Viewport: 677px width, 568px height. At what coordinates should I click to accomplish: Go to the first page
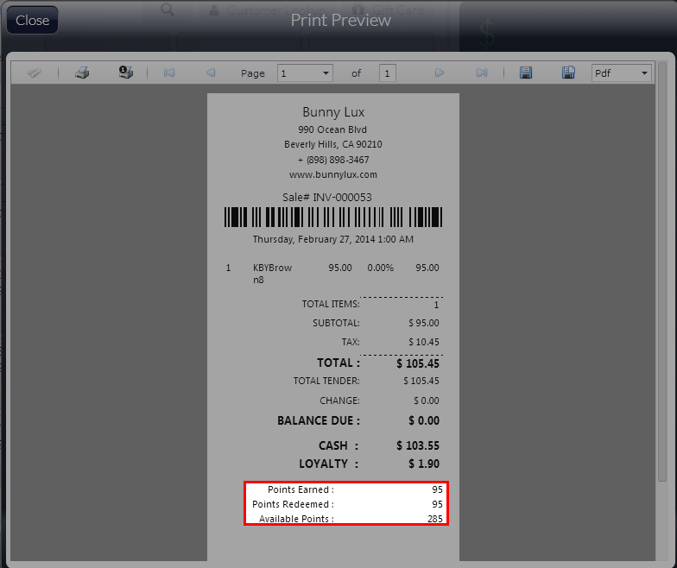tap(169, 73)
